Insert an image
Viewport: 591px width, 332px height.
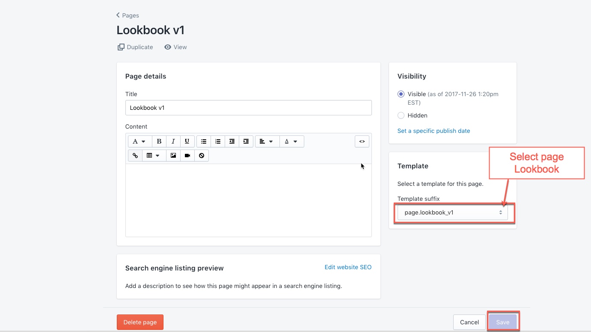click(173, 156)
